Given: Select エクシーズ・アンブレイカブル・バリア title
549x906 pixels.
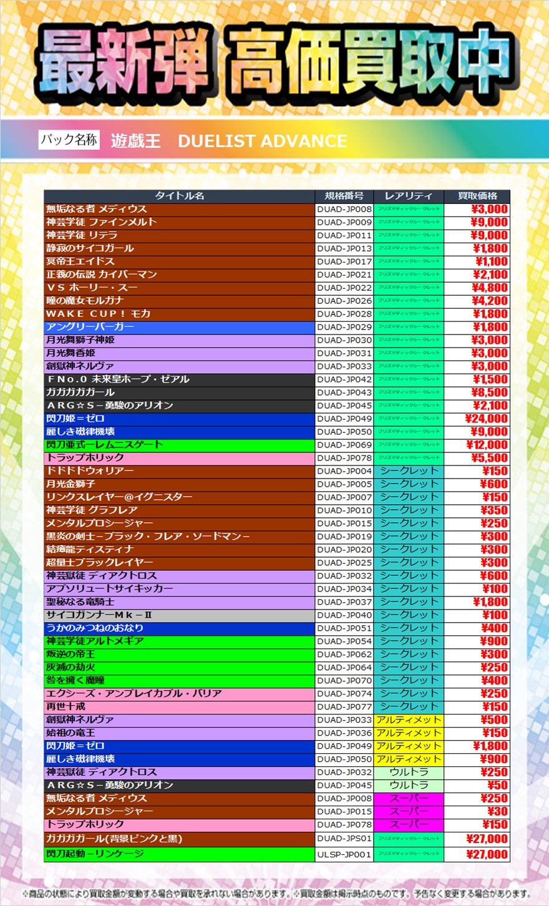Looking at the screenshot, I should (134, 694).
